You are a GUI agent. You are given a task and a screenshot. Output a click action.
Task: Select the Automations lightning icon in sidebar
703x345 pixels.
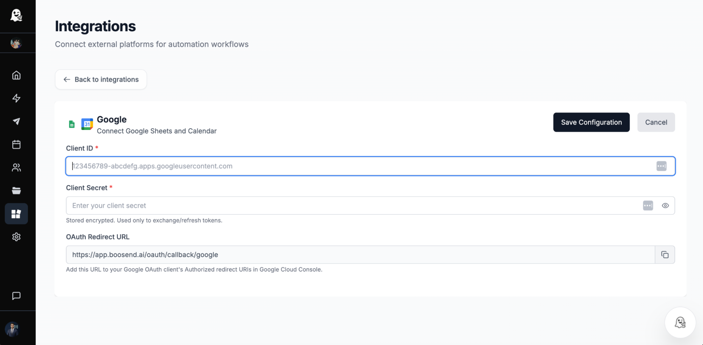[17, 98]
